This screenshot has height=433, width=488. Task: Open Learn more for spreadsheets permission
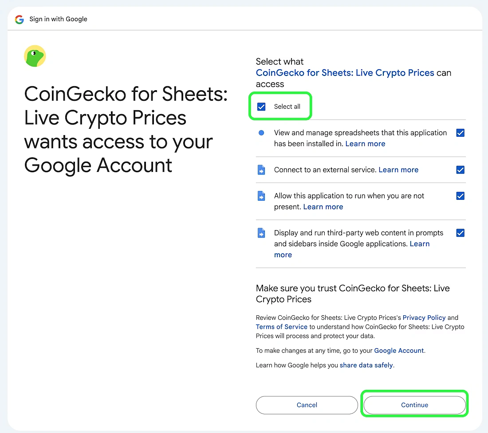365,144
